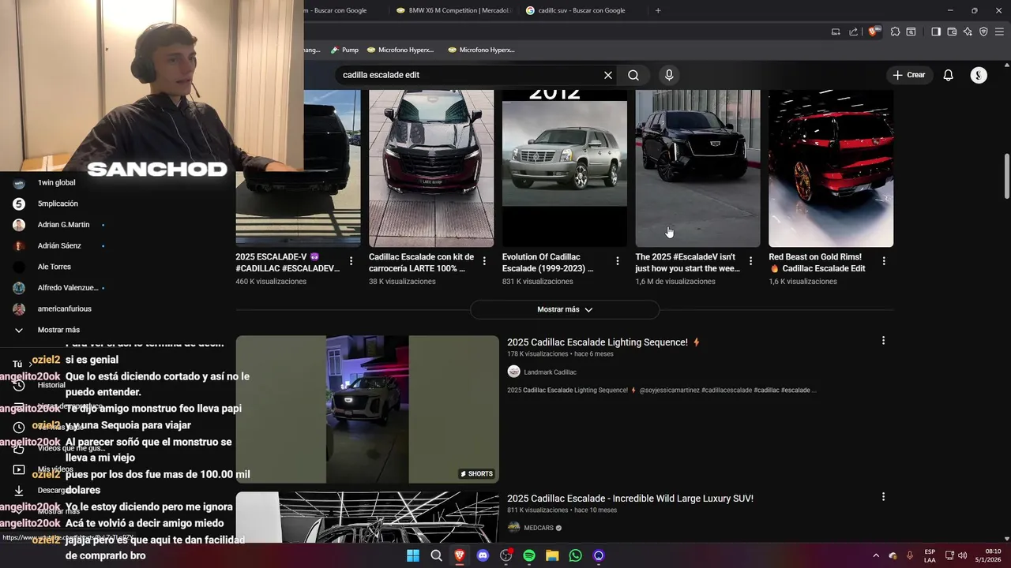This screenshot has width=1011, height=568.
Task: Open WhatsApp from the taskbar
Action: point(576,555)
